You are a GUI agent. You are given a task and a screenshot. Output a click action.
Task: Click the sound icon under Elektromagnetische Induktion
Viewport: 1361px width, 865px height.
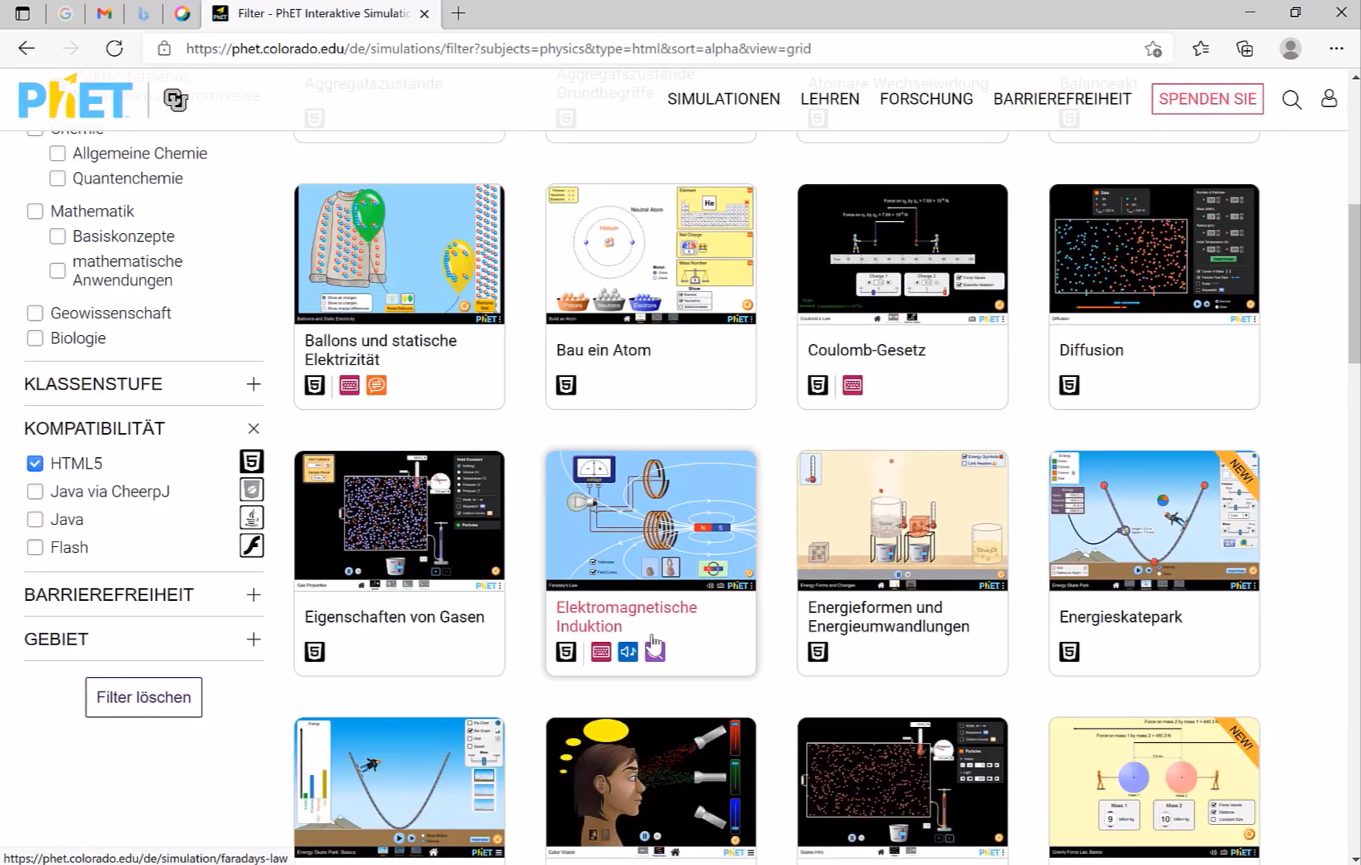(x=628, y=652)
